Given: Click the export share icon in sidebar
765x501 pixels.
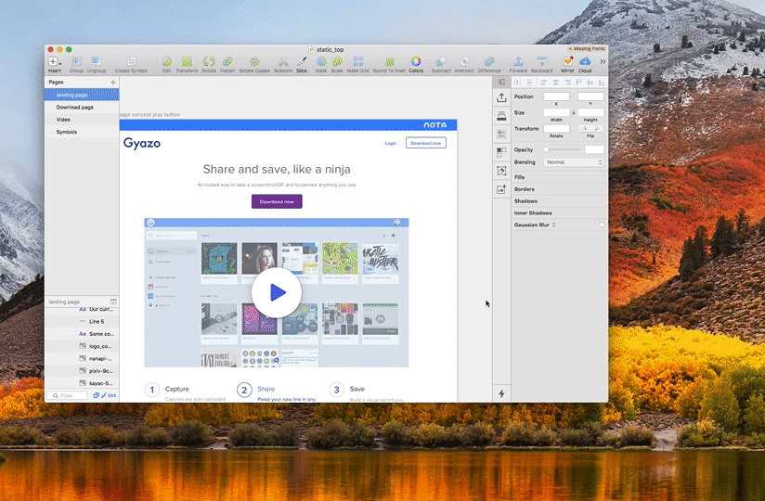Looking at the screenshot, I should [x=501, y=98].
